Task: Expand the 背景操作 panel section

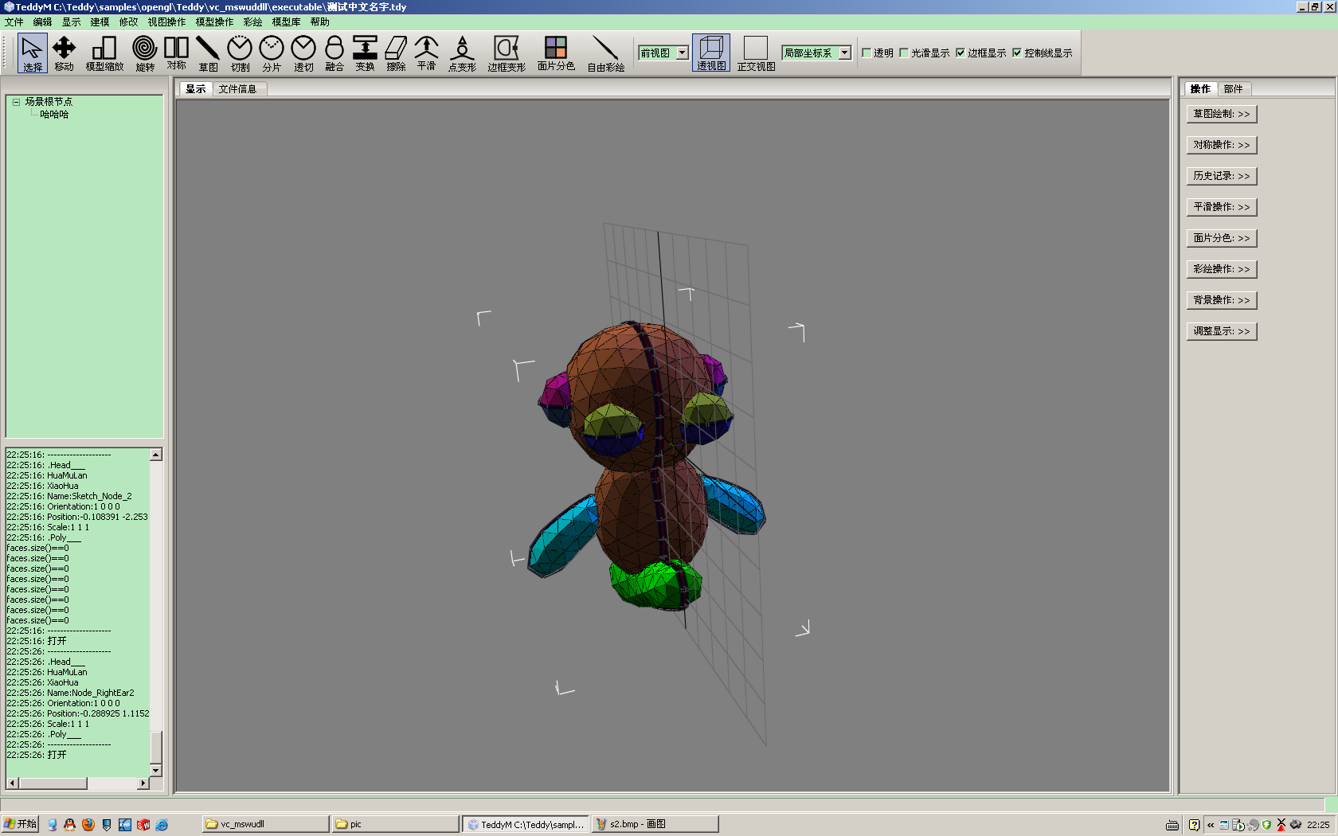Action: [x=1221, y=300]
